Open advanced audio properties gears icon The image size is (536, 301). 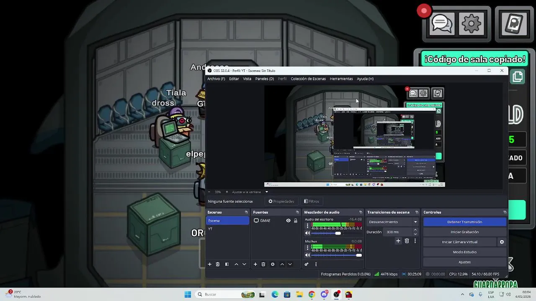pyautogui.click(x=307, y=264)
